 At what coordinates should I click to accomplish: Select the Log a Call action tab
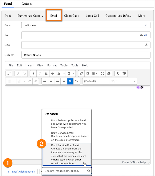point(92,16)
